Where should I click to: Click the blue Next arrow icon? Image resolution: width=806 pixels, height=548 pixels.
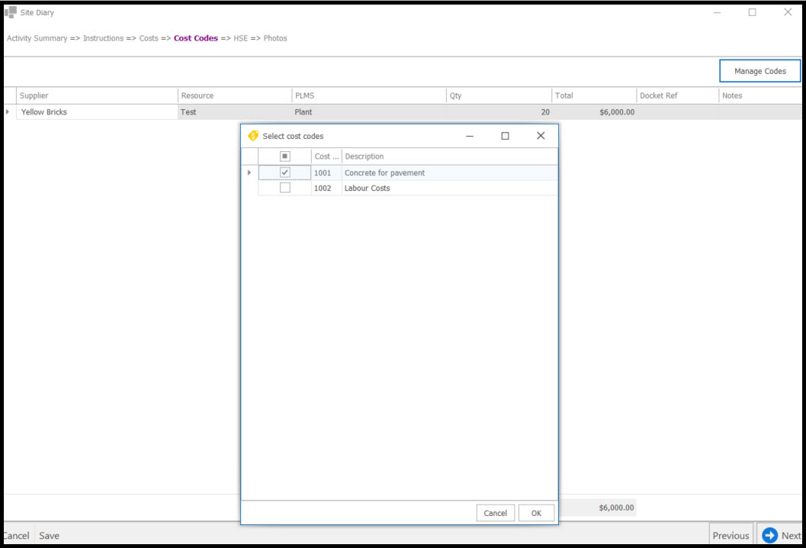[769, 536]
